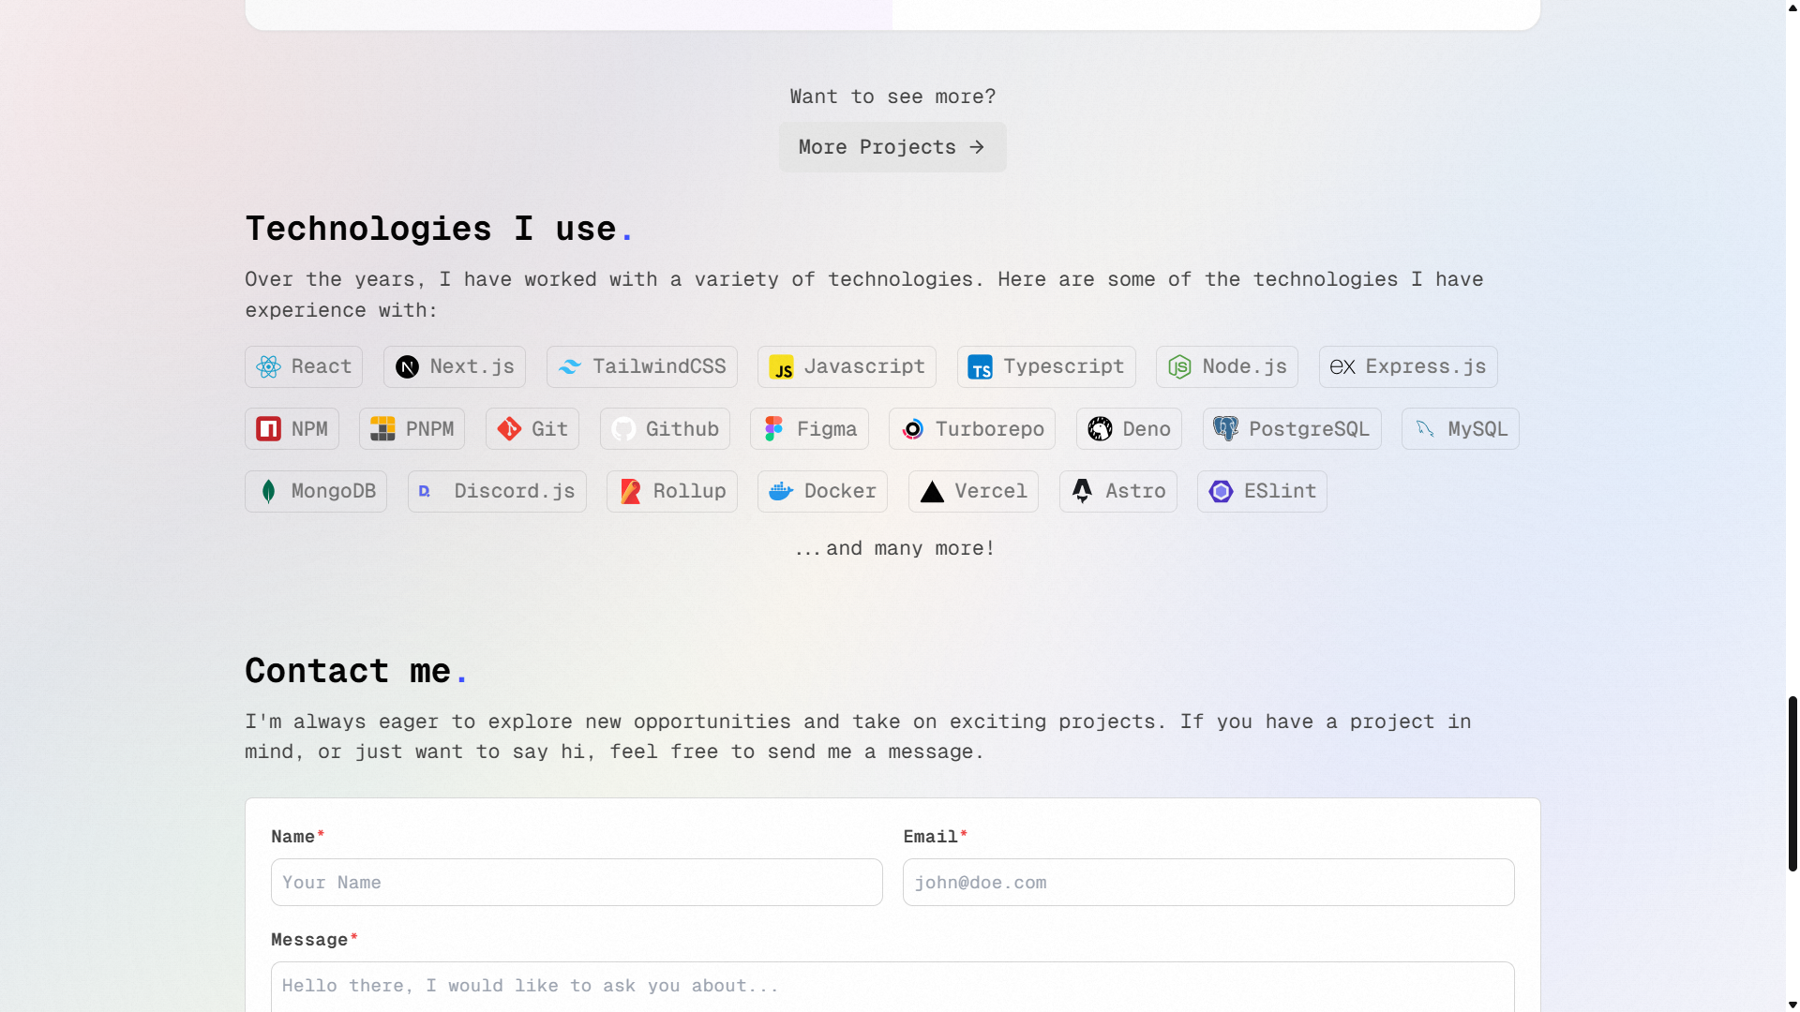Click the Figma logo icon
1800x1012 pixels.
[x=773, y=429]
